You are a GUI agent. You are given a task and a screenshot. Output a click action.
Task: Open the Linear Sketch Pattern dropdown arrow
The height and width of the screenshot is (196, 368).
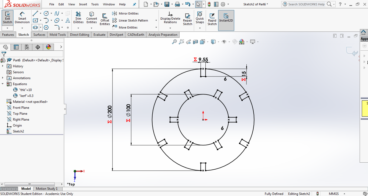pyautogui.click(x=156, y=20)
